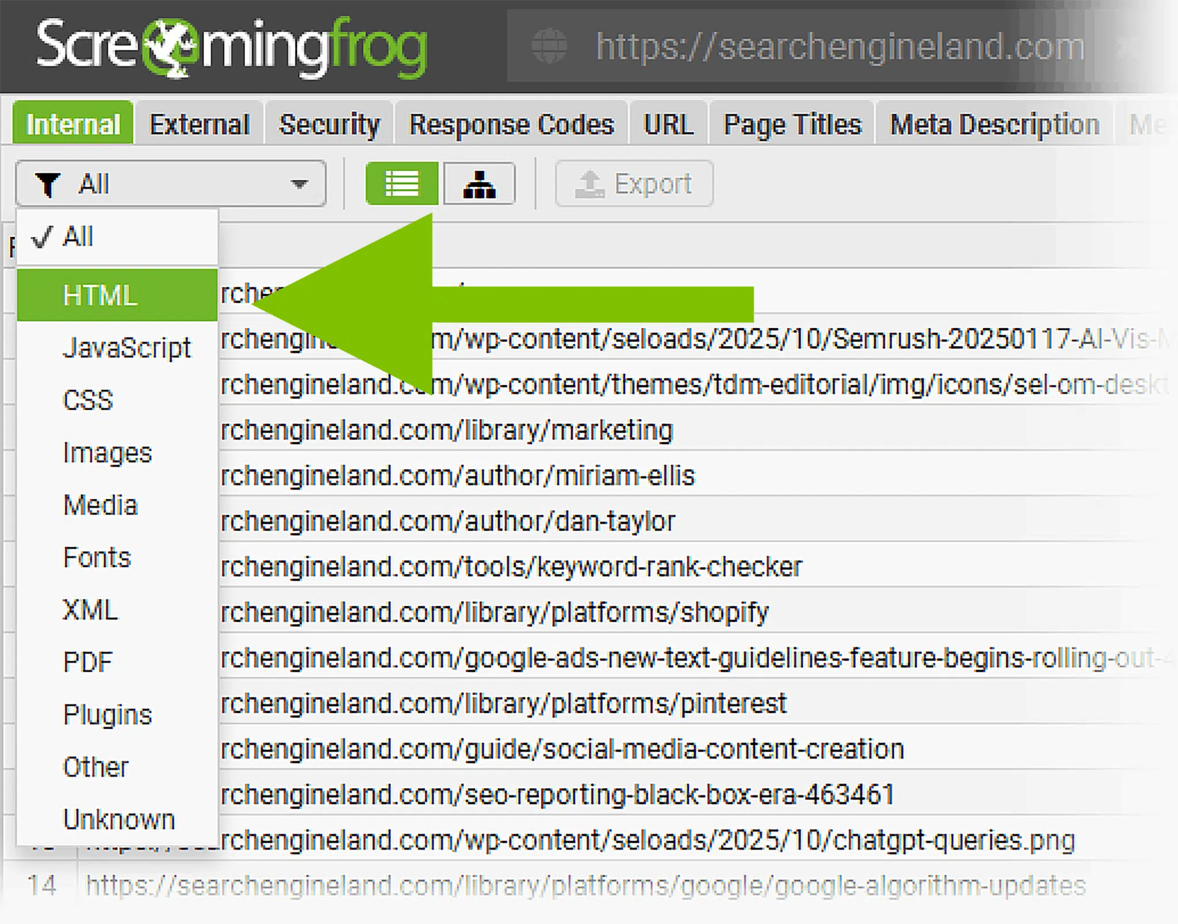
Task: Filter by Other
Action: point(118,767)
